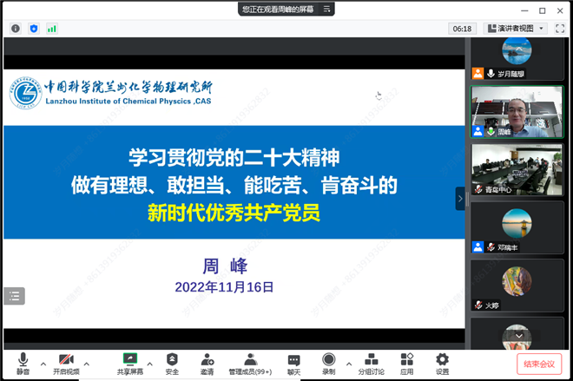Enter full screen mode via corner icon
Image resolution: width=573 pixels, height=381 pixels.
561,29
